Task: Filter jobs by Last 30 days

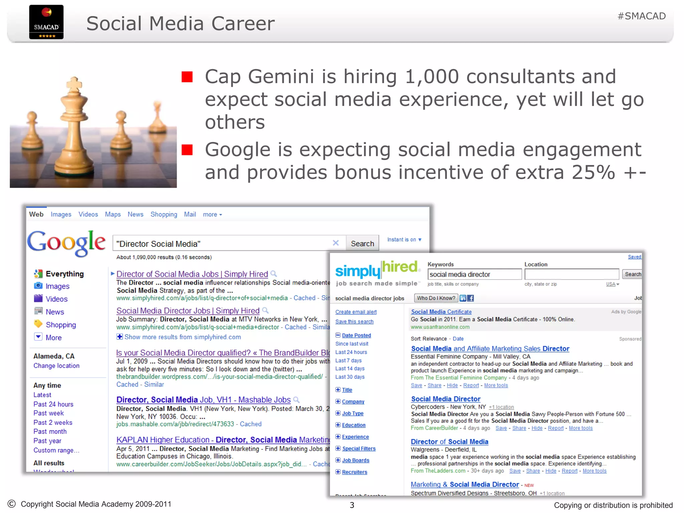Action: click(x=350, y=377)
